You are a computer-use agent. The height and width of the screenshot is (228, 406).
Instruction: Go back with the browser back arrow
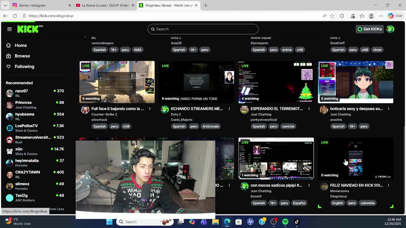(5, 16)
